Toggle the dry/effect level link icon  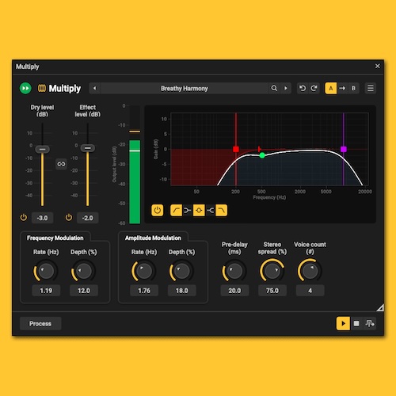tap(61, 164)
